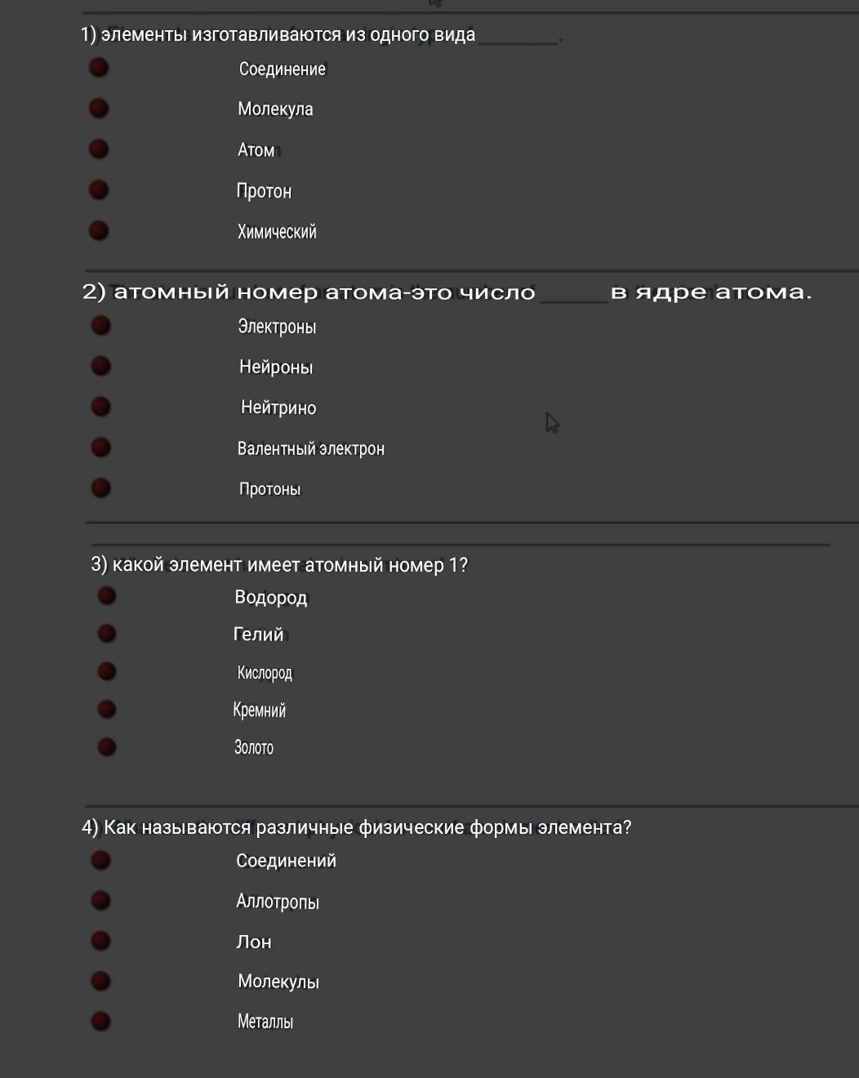This screenshot has width=859, height=1078.
Task: Select Электроны radio button
Action: click(x=100, y=325)
